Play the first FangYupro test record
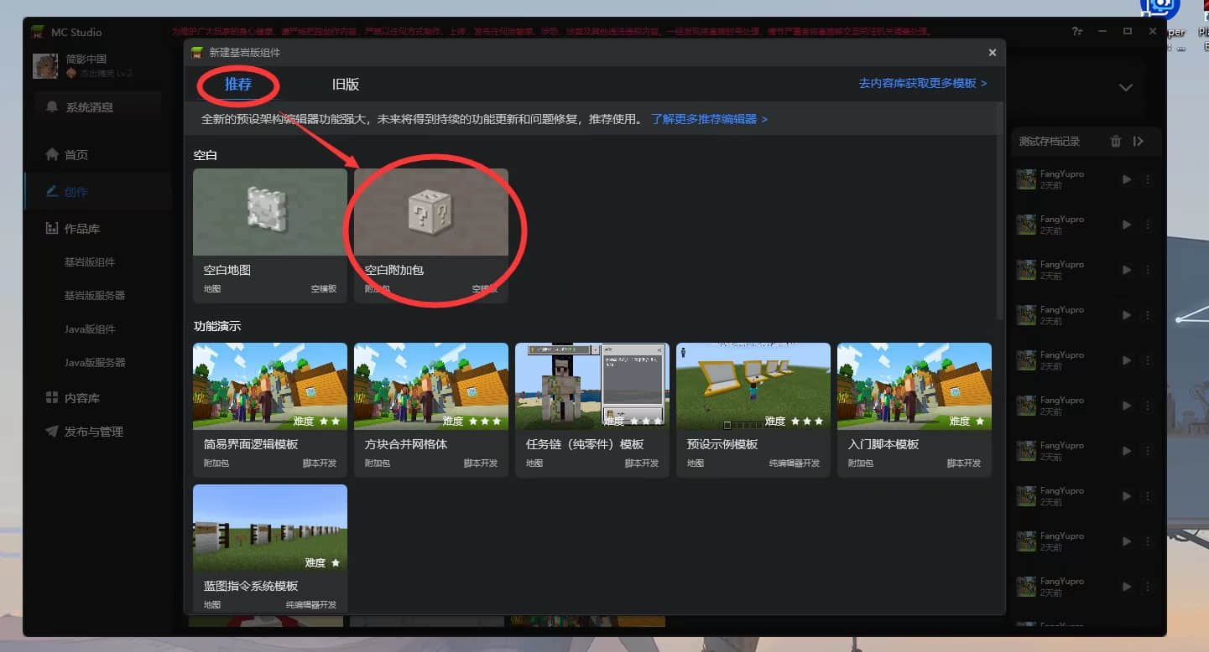Screen dimensions: 1209x652 [1126, 179]
